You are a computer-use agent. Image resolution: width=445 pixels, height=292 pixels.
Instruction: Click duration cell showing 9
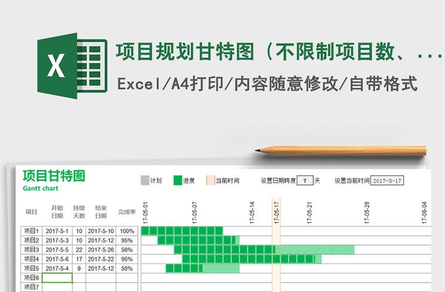tap(79, 268)
